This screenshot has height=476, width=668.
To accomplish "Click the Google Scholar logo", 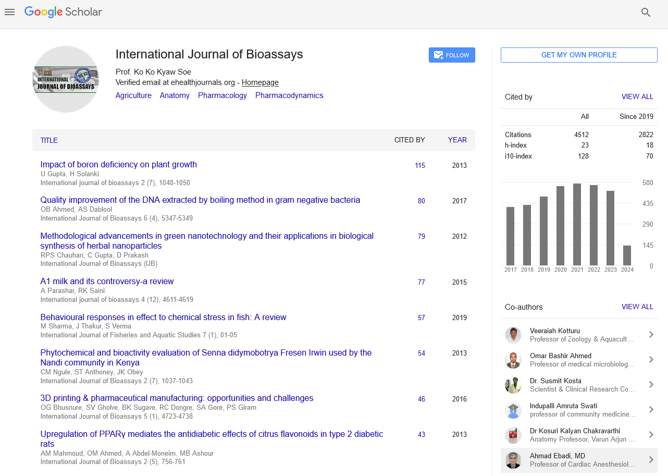I will [63, 12].
